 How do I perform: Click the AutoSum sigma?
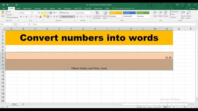tap(171, 12)
